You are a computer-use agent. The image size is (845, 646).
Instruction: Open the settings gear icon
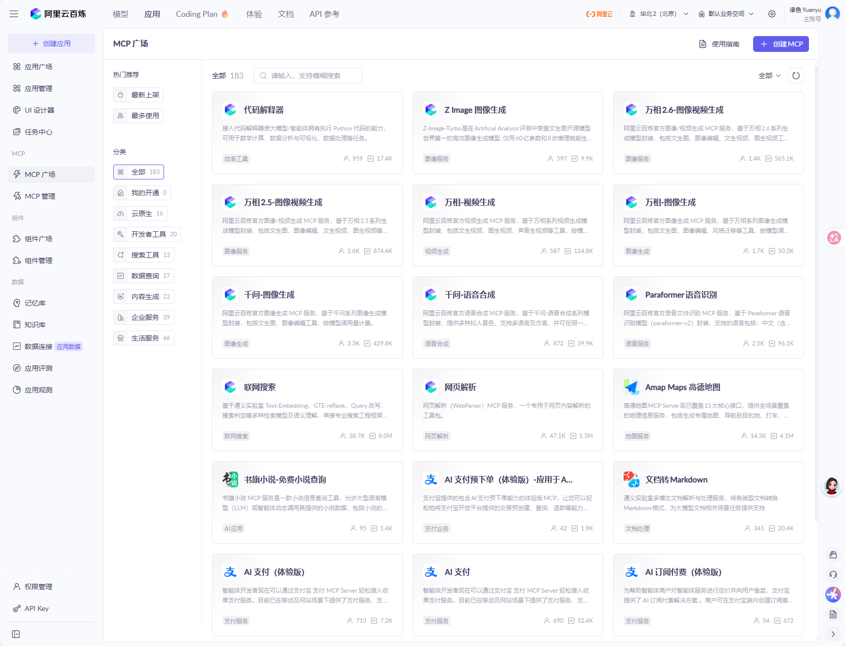771,14
